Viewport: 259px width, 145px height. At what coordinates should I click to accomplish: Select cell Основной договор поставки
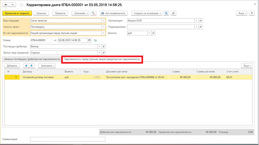click(41, 77)
